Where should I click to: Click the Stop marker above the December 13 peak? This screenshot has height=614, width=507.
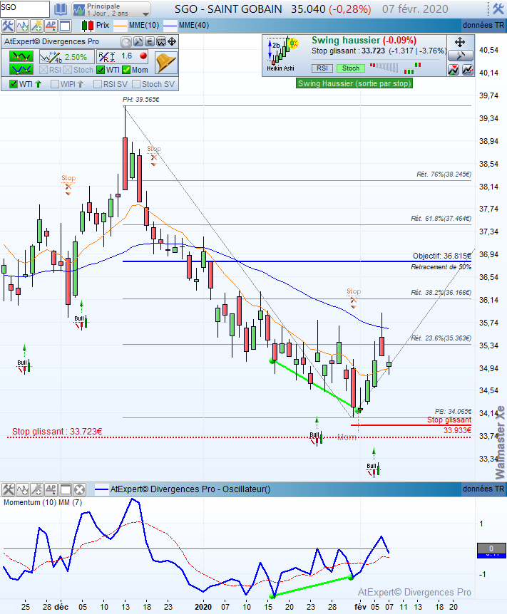click(154, 155)
